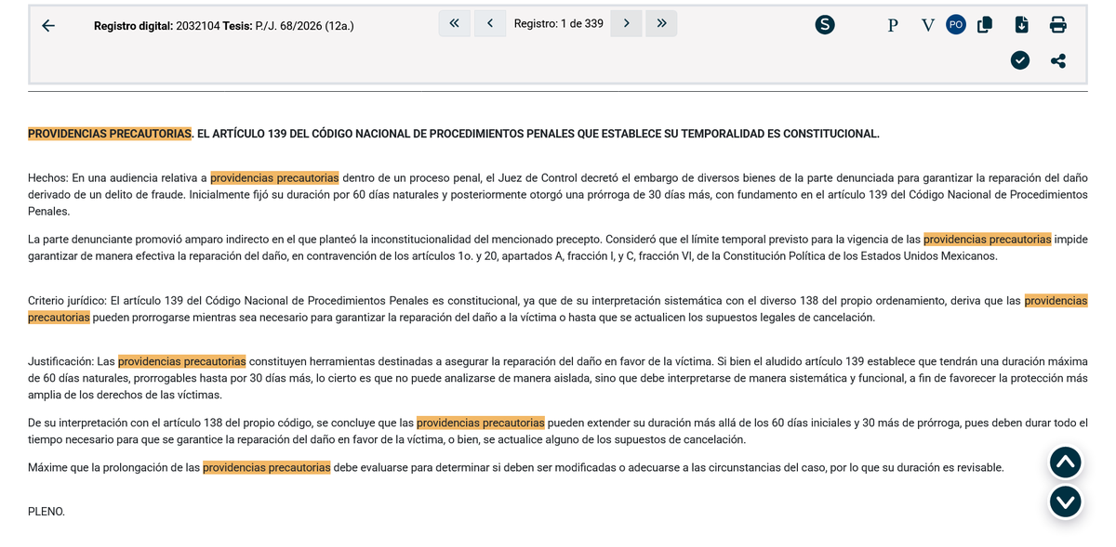The width and height of the screenshot is (1116, 547).
Task: Click the blue PO circle icon
Action: (x=956, y=25)
